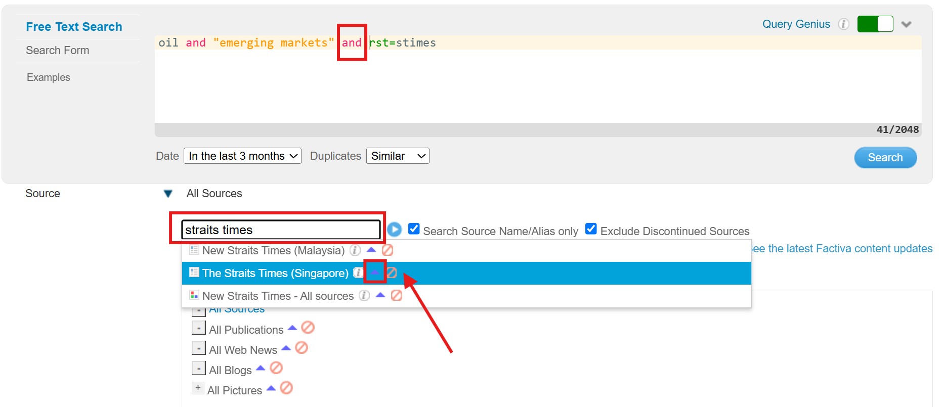Open the All Web News source category
Screen dimensions: 943x407
coord(243,350)
